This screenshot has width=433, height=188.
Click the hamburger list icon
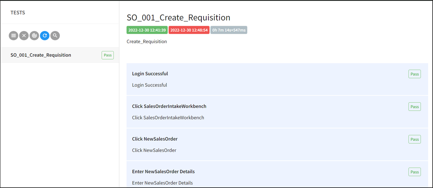[x=13, y=36]
